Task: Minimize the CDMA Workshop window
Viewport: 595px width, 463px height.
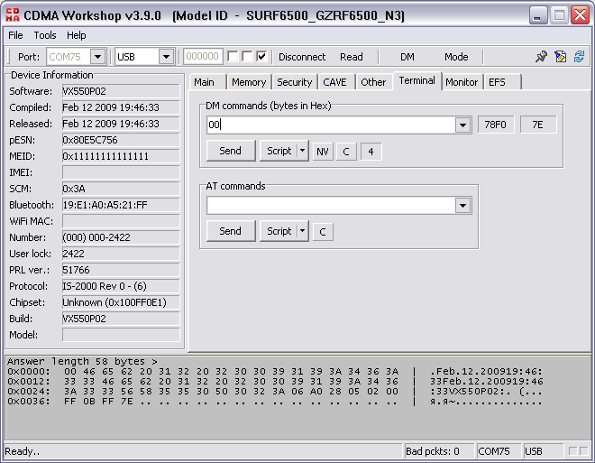Action: pos(537,15)
